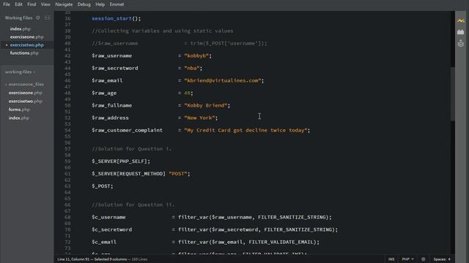Open exerciseone.php in project tree
The height and width of the screenshot is (263, 469).
coord(26,93)
